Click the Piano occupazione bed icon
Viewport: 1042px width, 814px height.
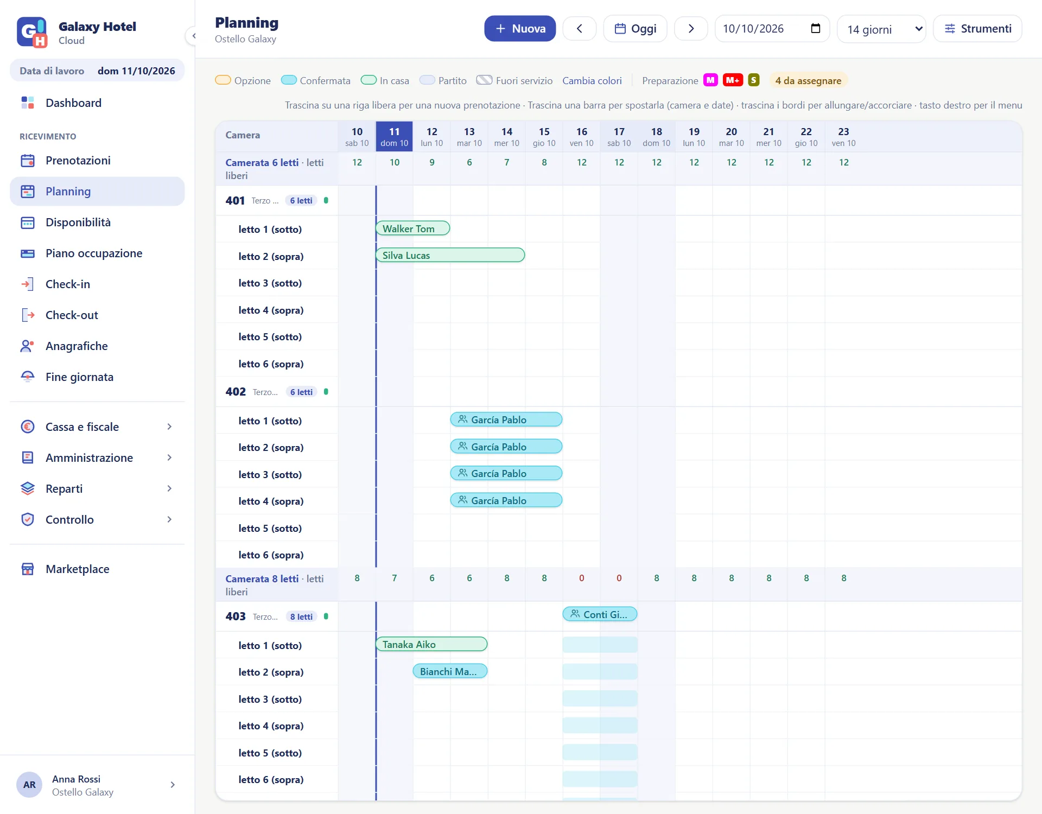coord(28,253)
